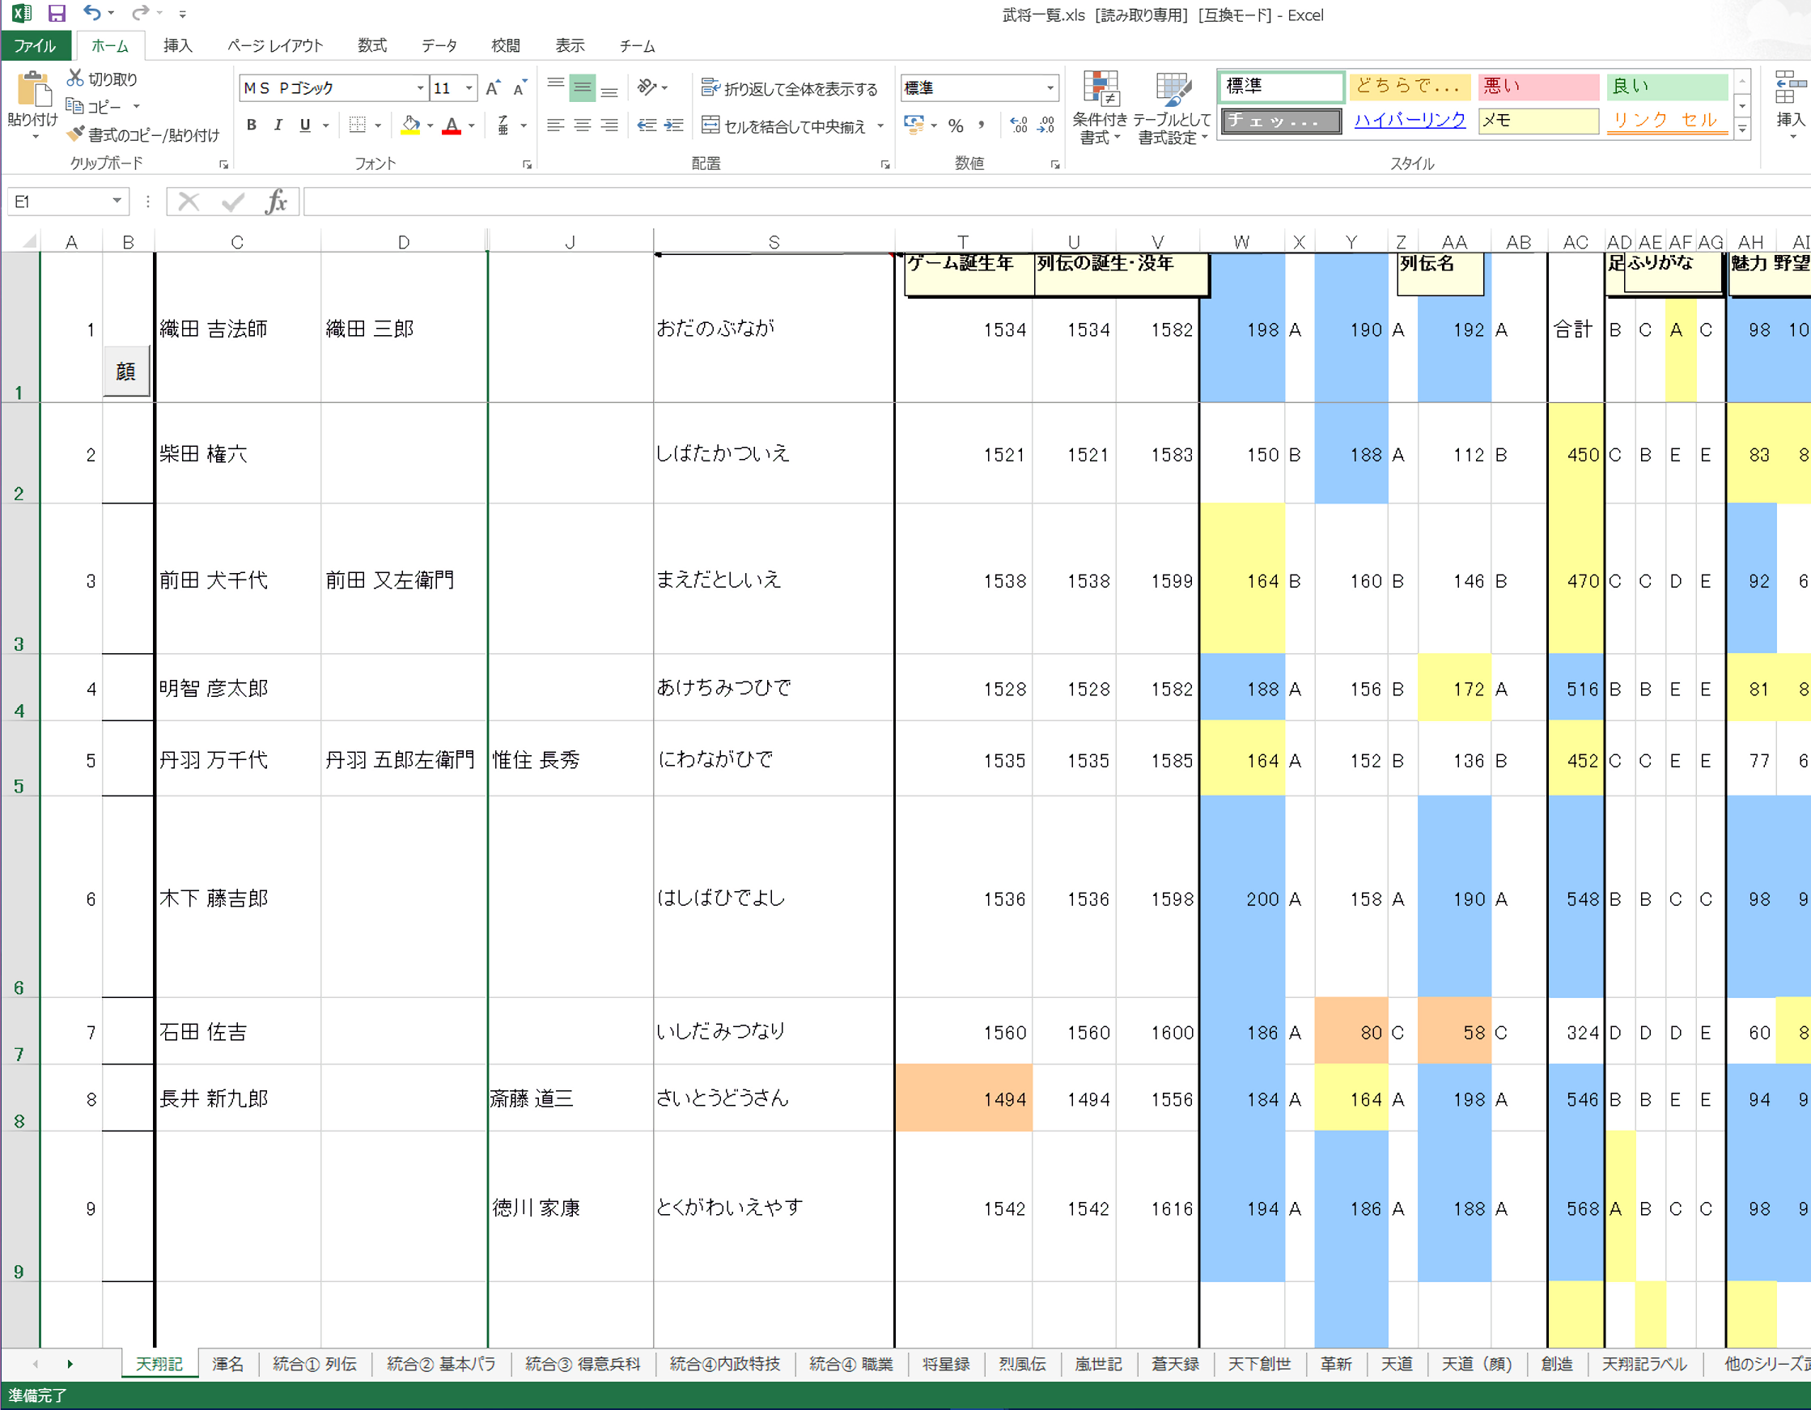Switch to the 将星録 sheet tab
Screen dimensions: 1811x1410
point(945,1365)
